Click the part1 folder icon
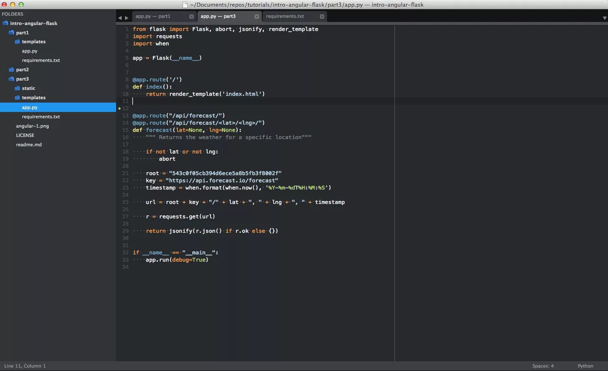The width and height of the screenshot is (608, 371). (11, 32)
